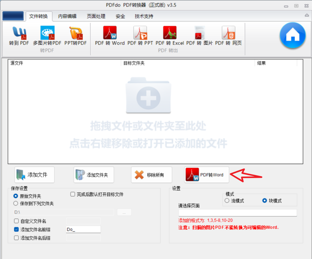
Task: Click the 源文件 column header
Action: 64,63
